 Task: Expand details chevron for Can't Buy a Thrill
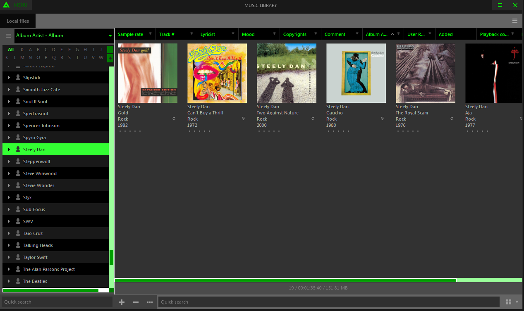(243, 119)
